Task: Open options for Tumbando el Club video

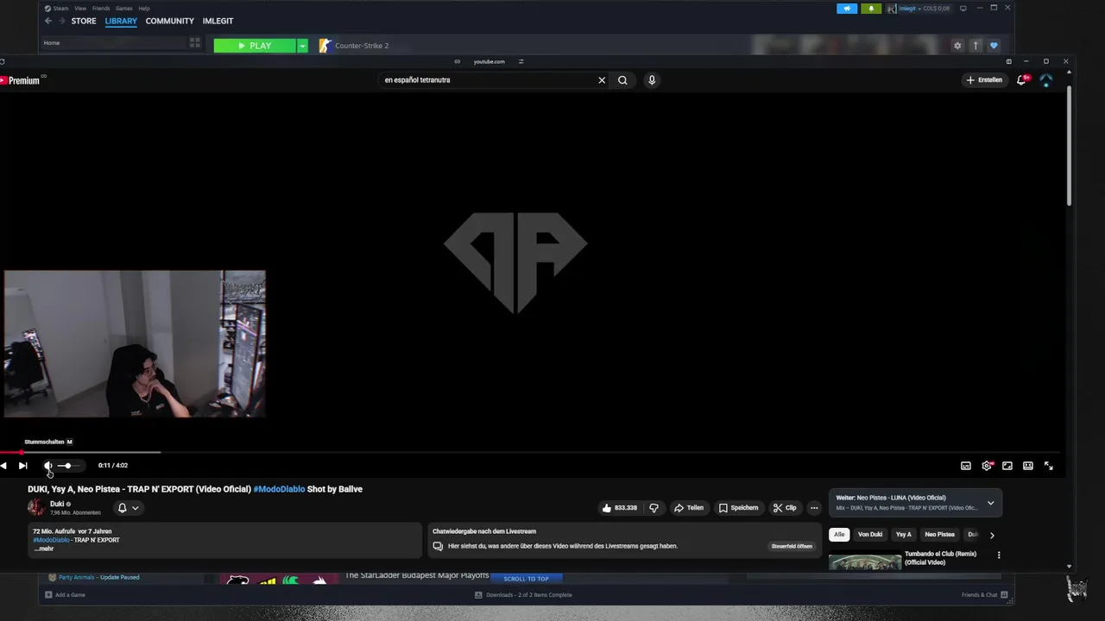Action: (x=999, y=555)
